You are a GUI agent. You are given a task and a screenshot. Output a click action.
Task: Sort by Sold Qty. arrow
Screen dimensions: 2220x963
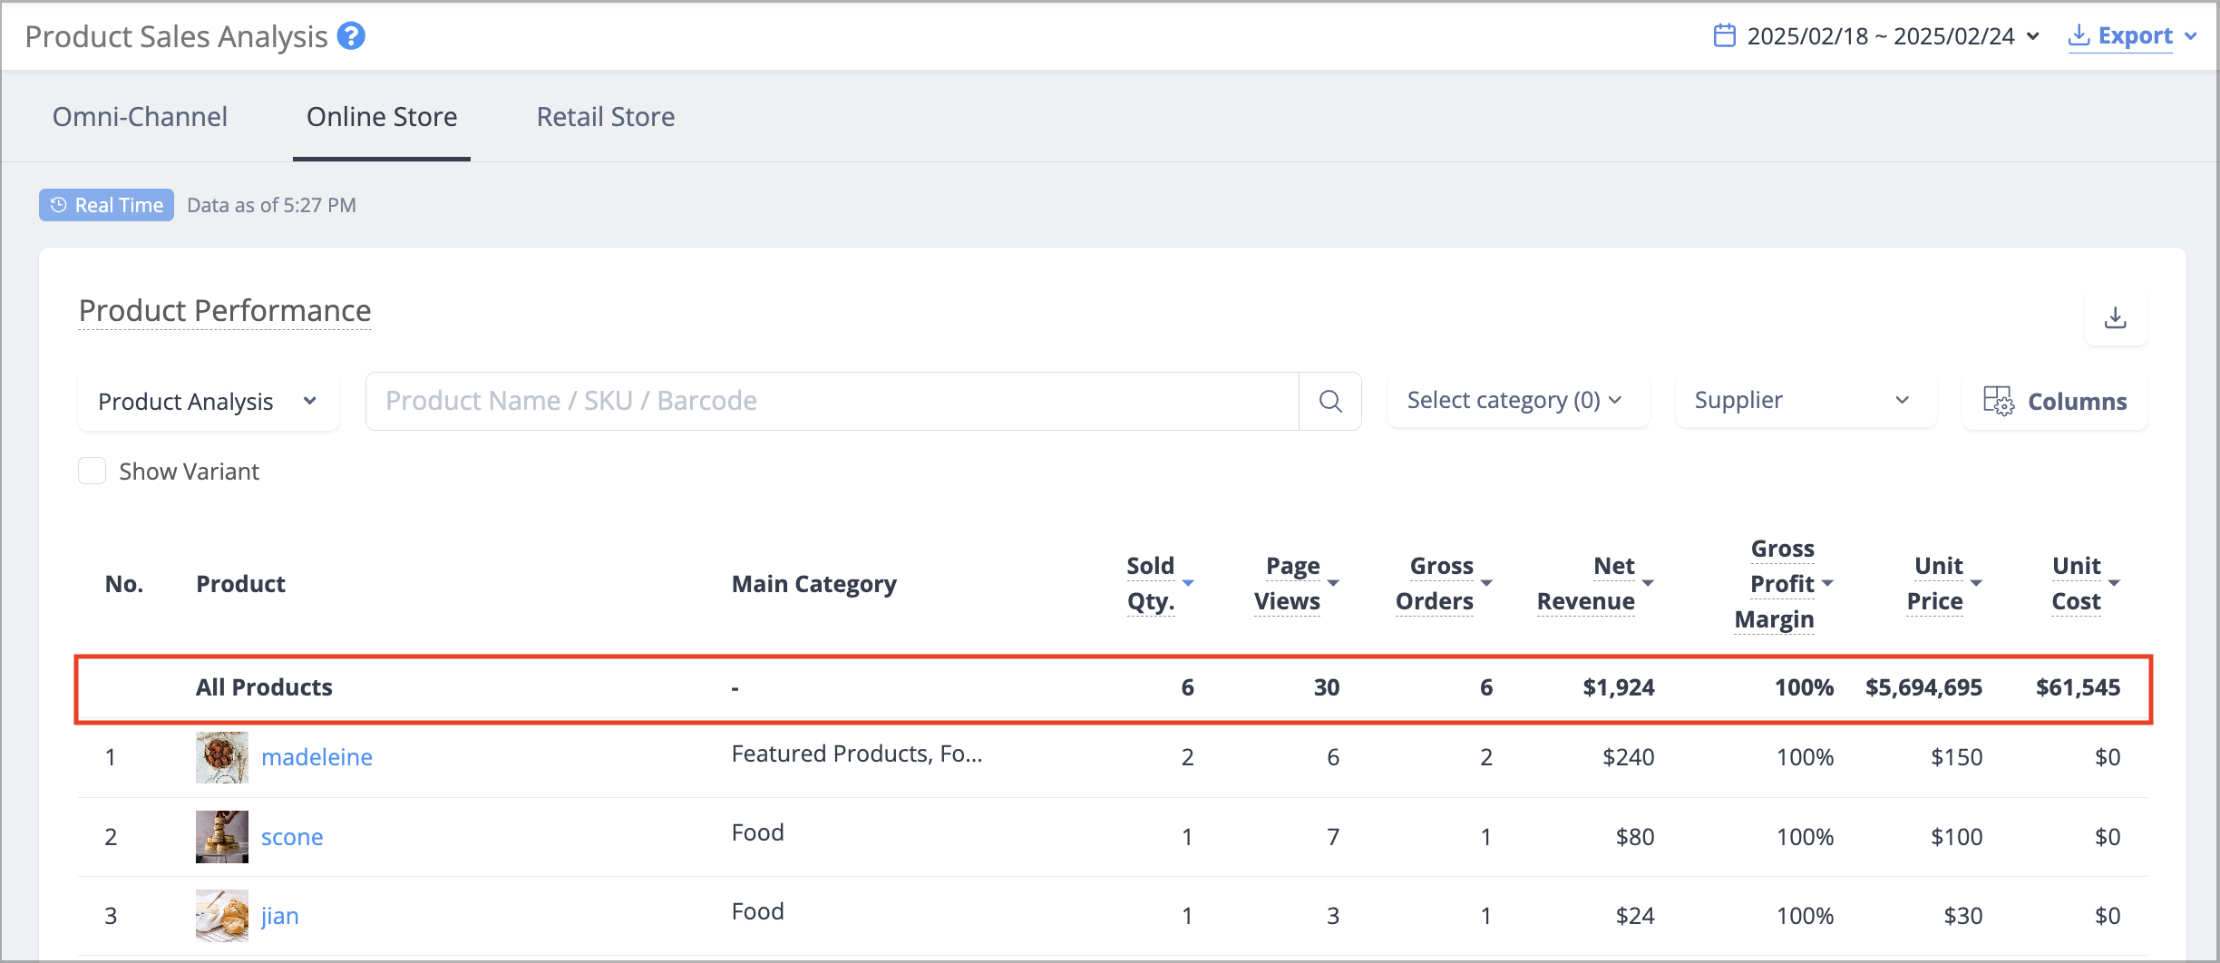click(x=1188, y=583)
